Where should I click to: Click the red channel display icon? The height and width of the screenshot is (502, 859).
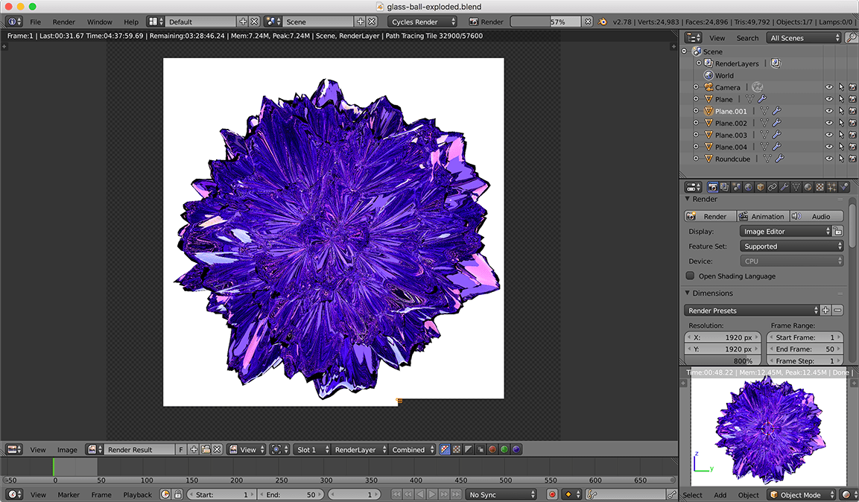(492, 450)
